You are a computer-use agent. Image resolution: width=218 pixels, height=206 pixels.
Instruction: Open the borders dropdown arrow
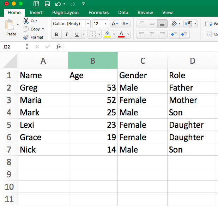coord(99,34)
